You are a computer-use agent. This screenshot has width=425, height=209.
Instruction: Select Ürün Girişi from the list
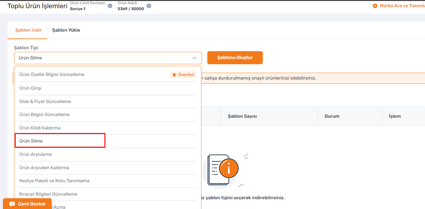click(x=108, y=88)
